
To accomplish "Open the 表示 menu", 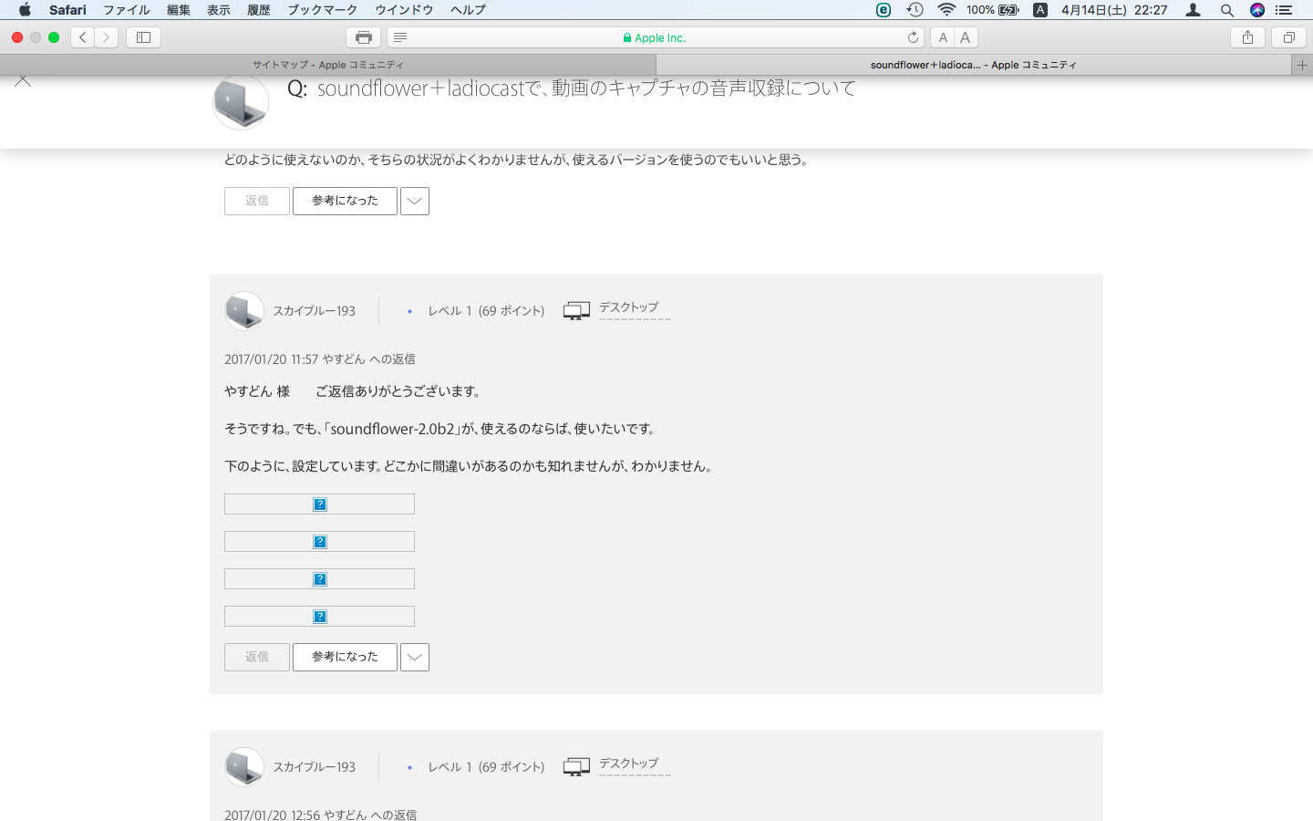I will (219, 10).
